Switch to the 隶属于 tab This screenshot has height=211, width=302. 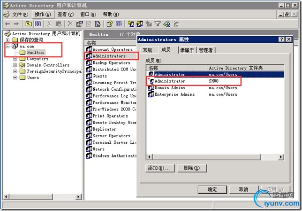click(x=187, y=50)
